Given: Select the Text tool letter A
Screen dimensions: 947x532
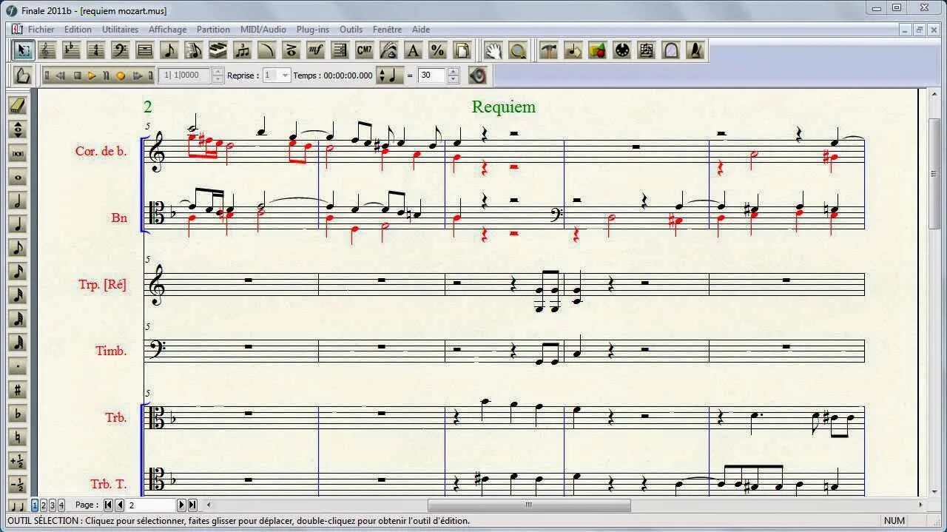Looking at the screenshot, I should click(x=413, y=50).
